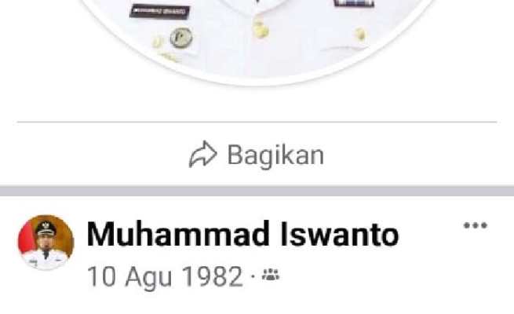Tap the gold button beside round badge

tap(158, 42)
